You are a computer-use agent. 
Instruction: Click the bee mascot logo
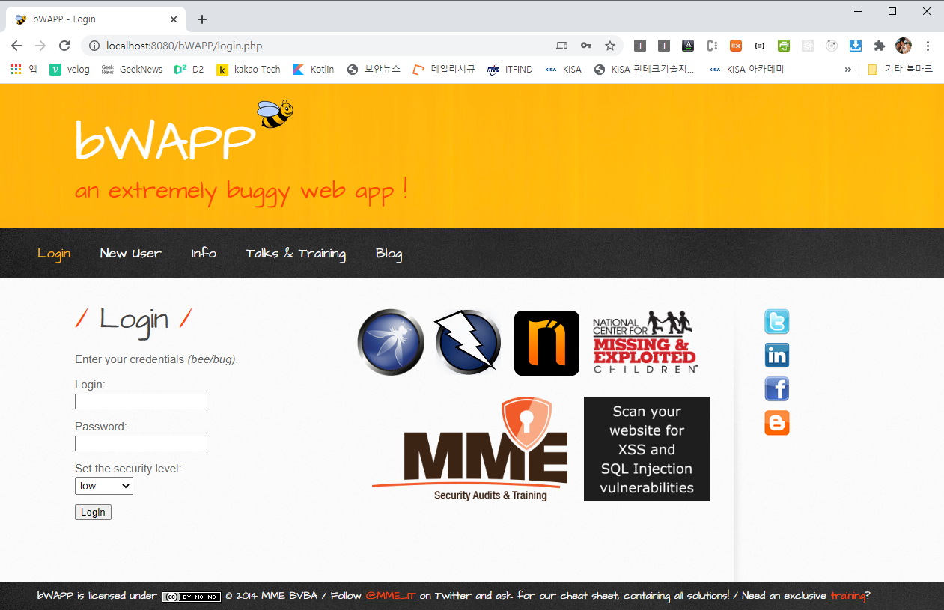tap(275, 114)
